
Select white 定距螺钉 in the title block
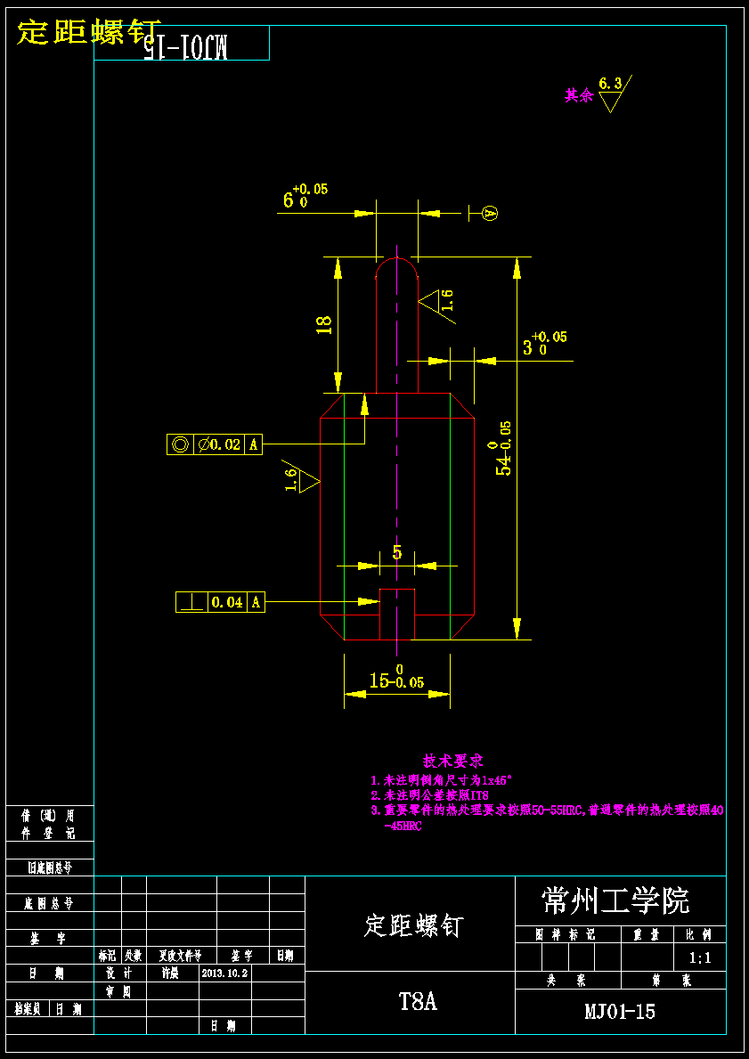click(414, 926)
